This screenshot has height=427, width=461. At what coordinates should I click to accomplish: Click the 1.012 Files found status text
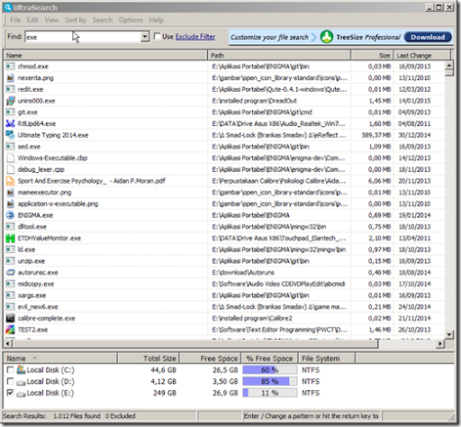tap(77, 416)
